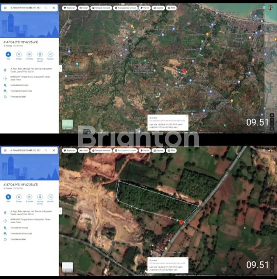Image resolution: width=277 pixels, height=279 pixels.
Task: Select Transportasi Umum chip in wide-area map view
Action: click(126, 8)
